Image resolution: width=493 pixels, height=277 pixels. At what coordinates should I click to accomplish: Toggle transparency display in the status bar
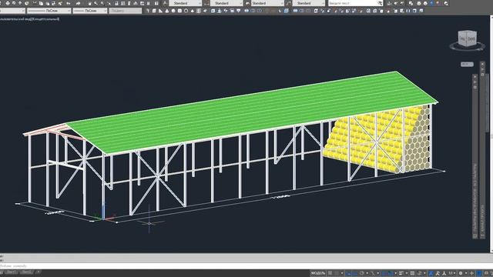[412, 273]
